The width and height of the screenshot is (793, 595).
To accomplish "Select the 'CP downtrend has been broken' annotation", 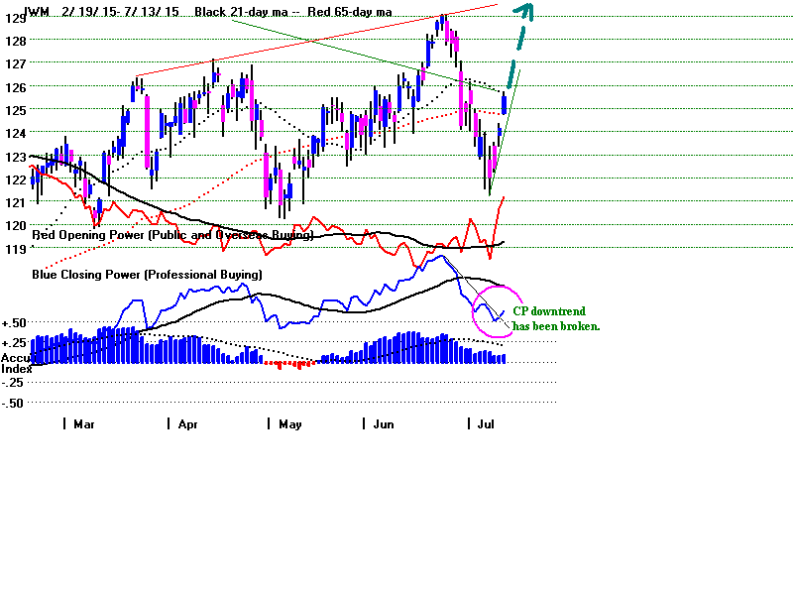I will coord(555,317).
